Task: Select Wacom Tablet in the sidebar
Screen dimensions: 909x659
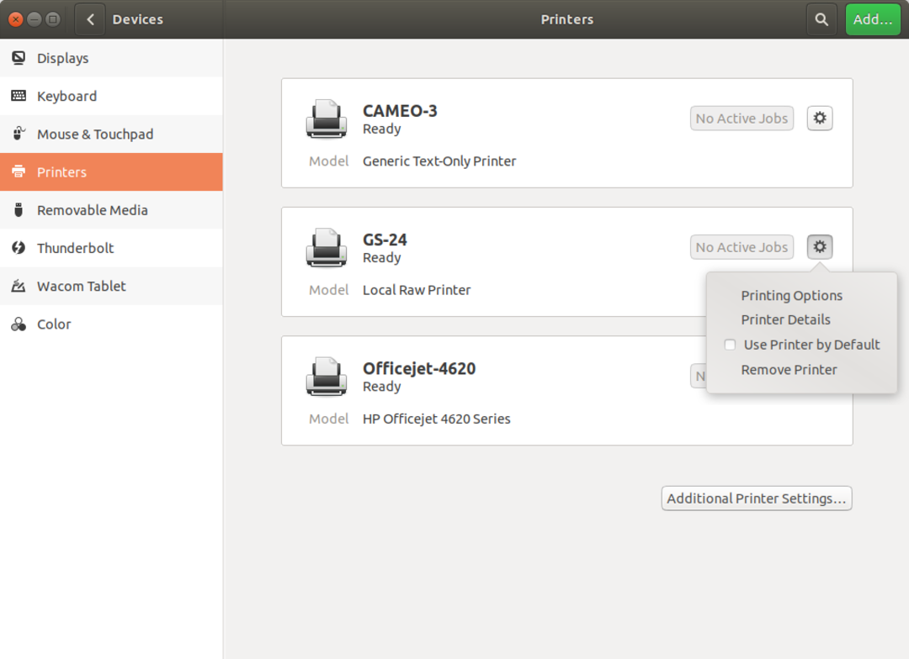Action: [x=81, y=286]
